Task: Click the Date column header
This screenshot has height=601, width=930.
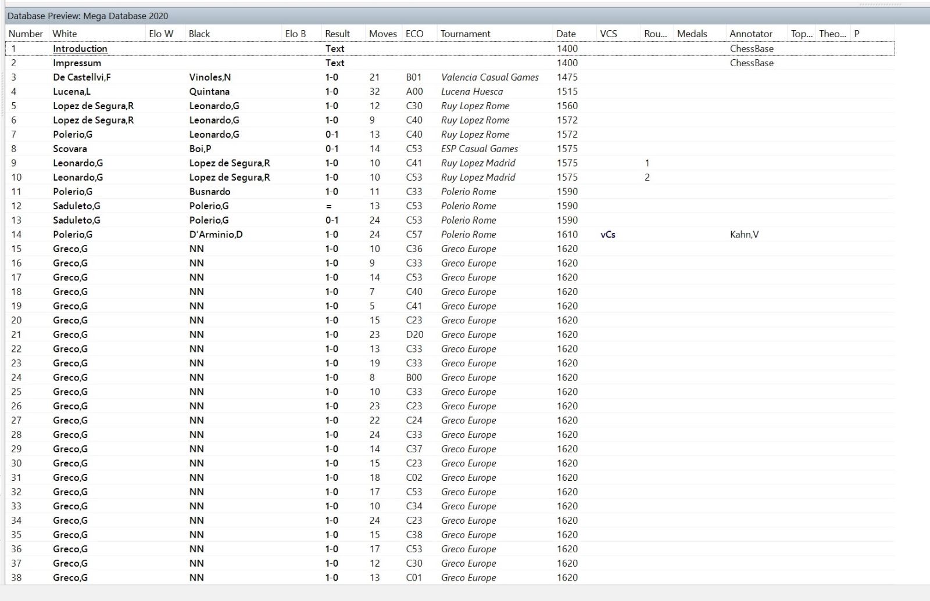Action: (x=566, y=34)
